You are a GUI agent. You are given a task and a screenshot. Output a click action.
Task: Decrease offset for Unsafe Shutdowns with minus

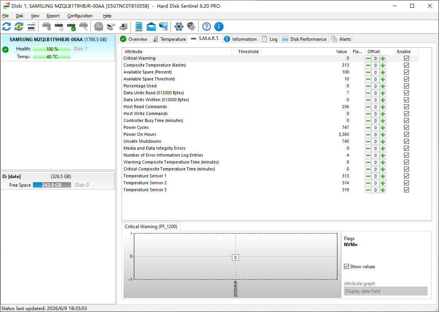click(368, 142)
